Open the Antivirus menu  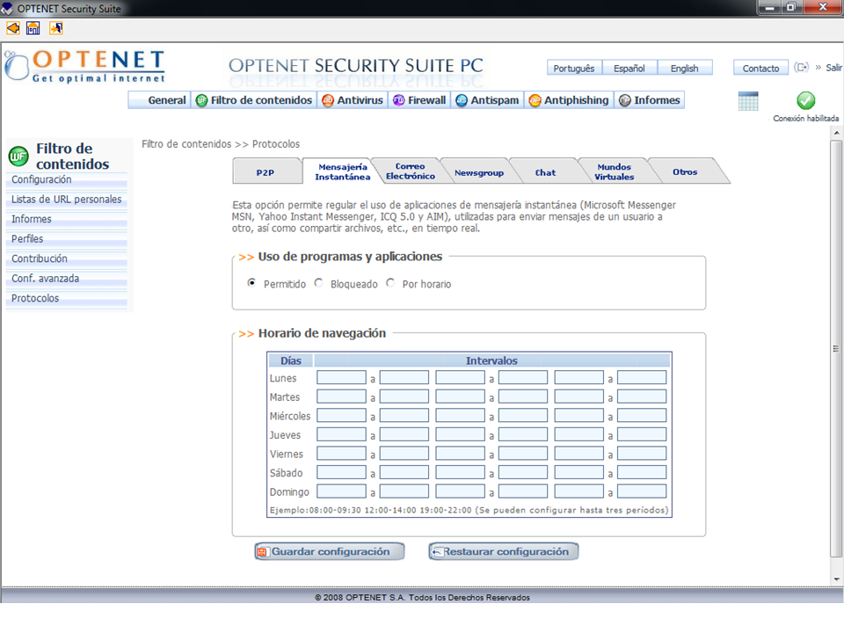click(x=353, y=100)
